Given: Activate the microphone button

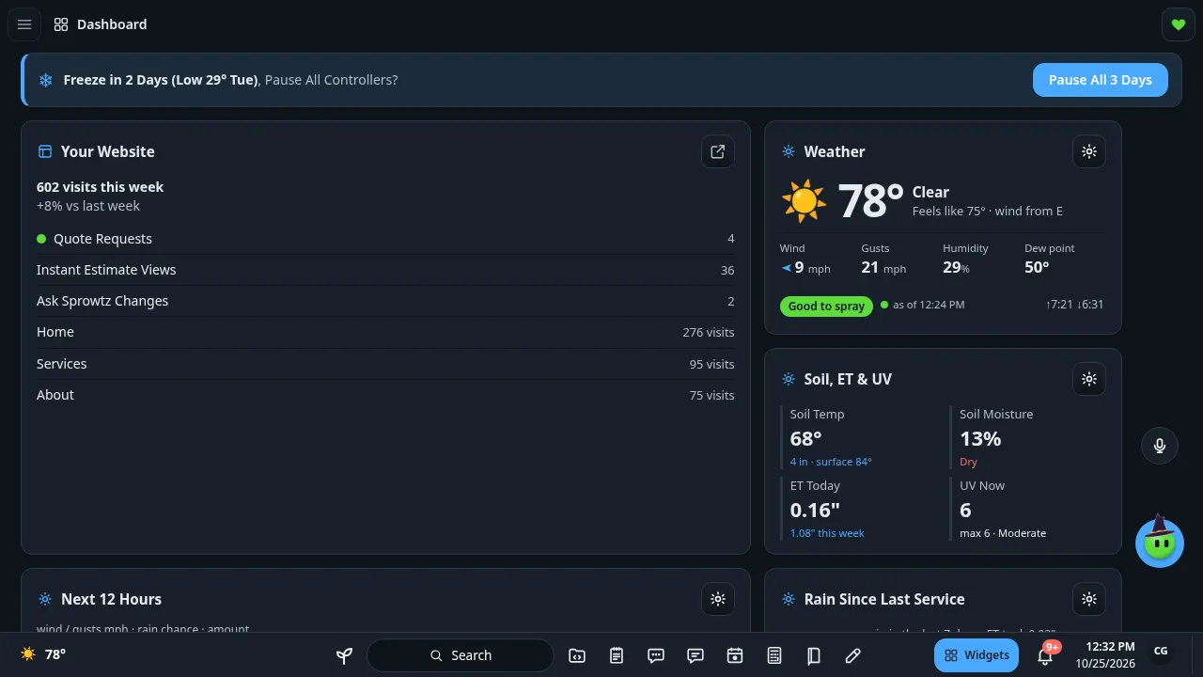Looking at the screenshot, I should [1160, 446].
